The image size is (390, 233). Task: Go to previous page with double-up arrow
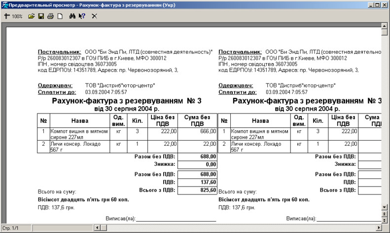pos(385,213)
